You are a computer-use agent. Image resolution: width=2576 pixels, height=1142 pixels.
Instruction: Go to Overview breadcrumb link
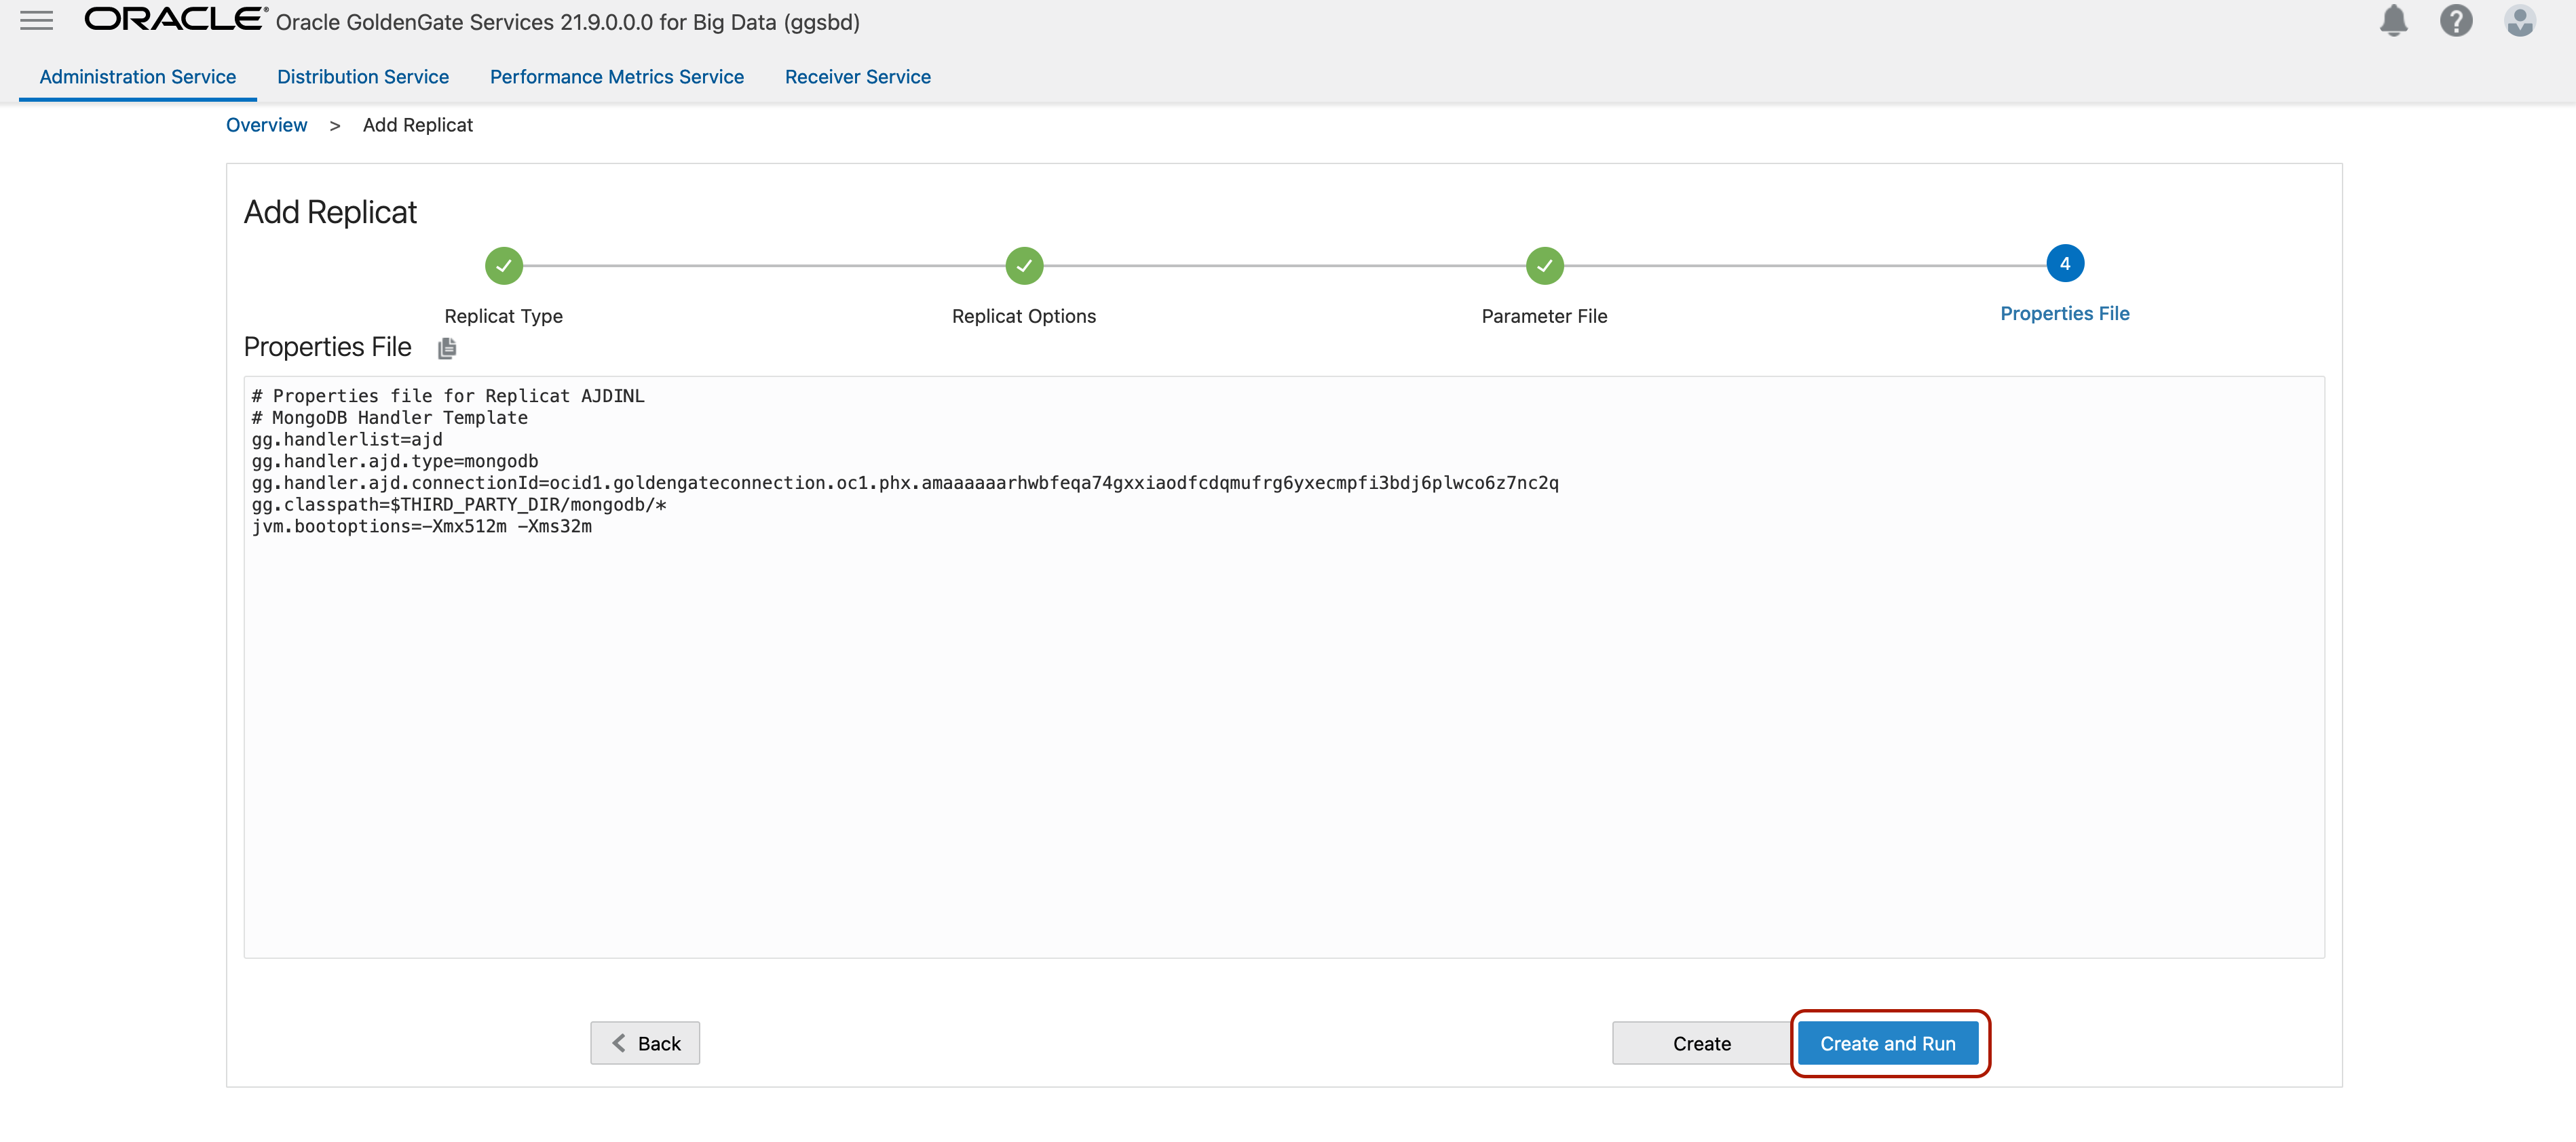click(x=266, y=125)
